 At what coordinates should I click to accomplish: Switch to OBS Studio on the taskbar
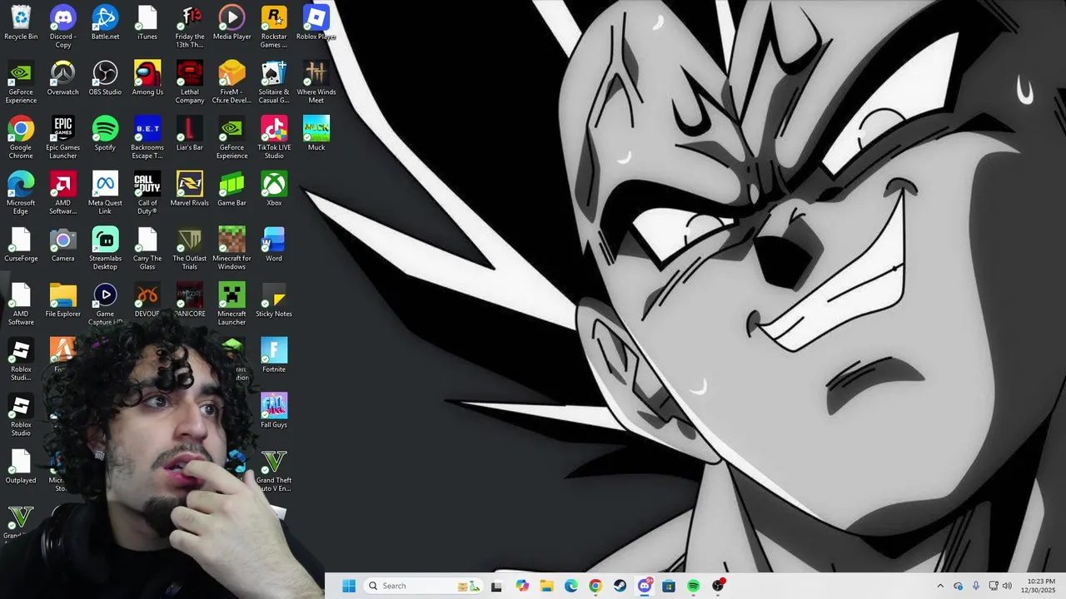coord(718,586)
